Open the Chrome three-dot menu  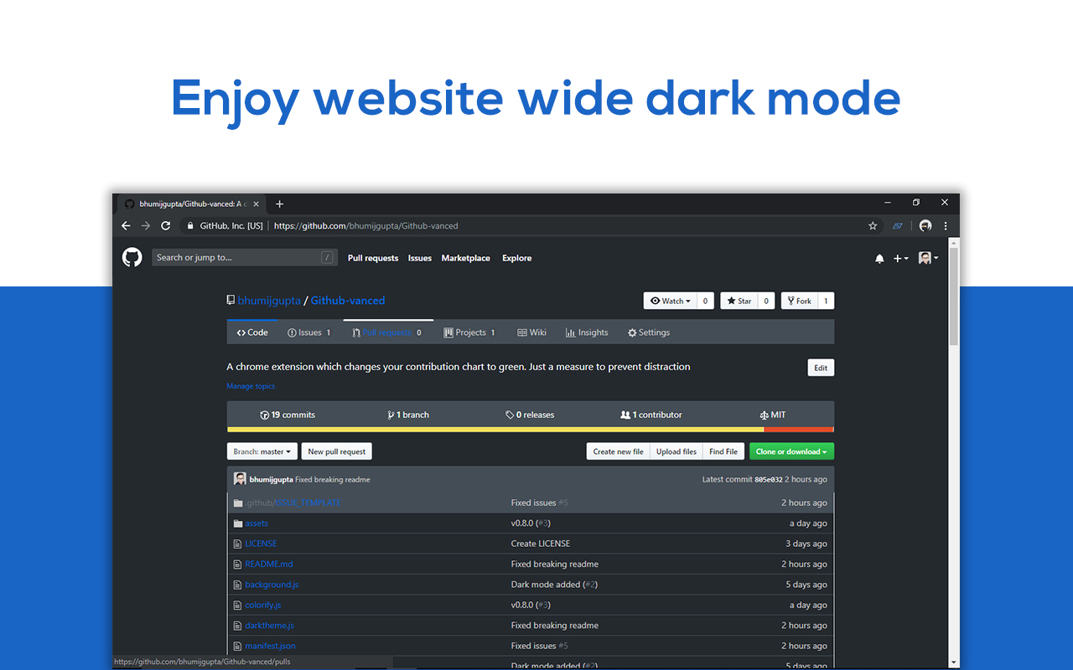[x=946, y=225]
